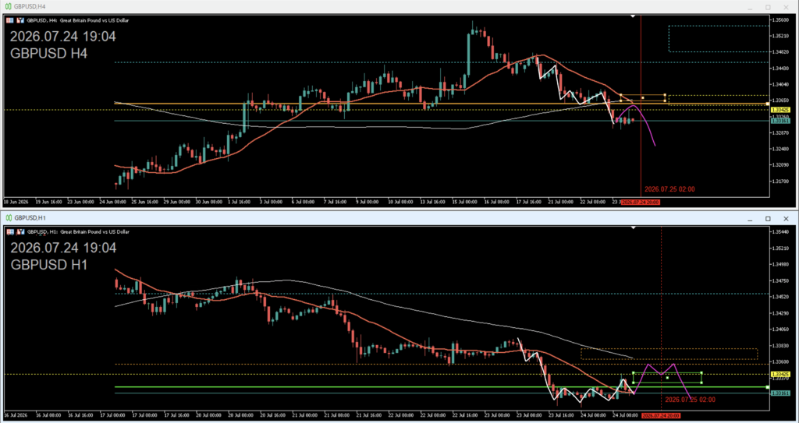Click the '2026.07.24 19:04' label in H4 chart
This screenshot has height=423, width=799.
(62, 37)
